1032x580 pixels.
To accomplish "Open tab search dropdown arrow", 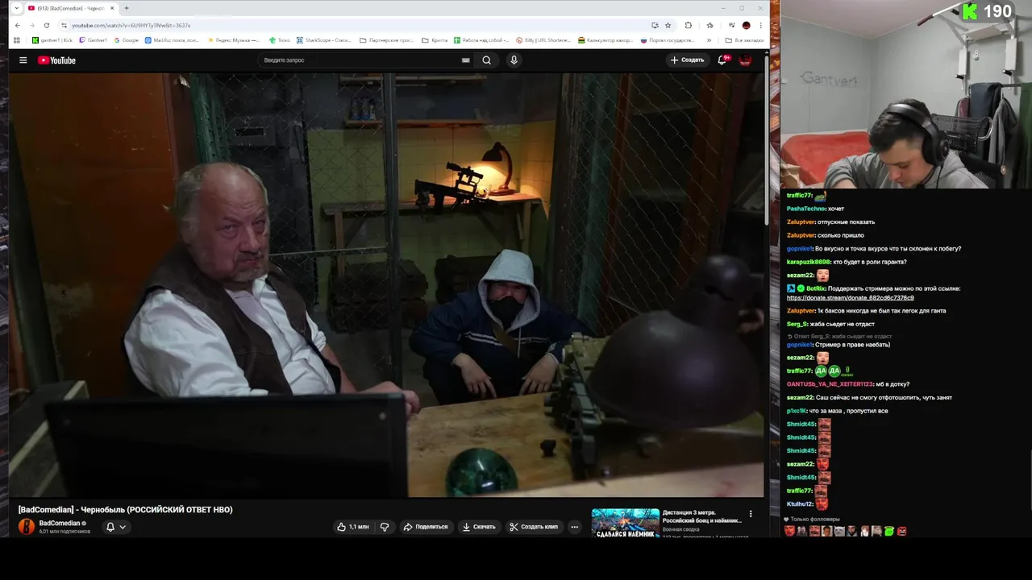I will 16,8.
